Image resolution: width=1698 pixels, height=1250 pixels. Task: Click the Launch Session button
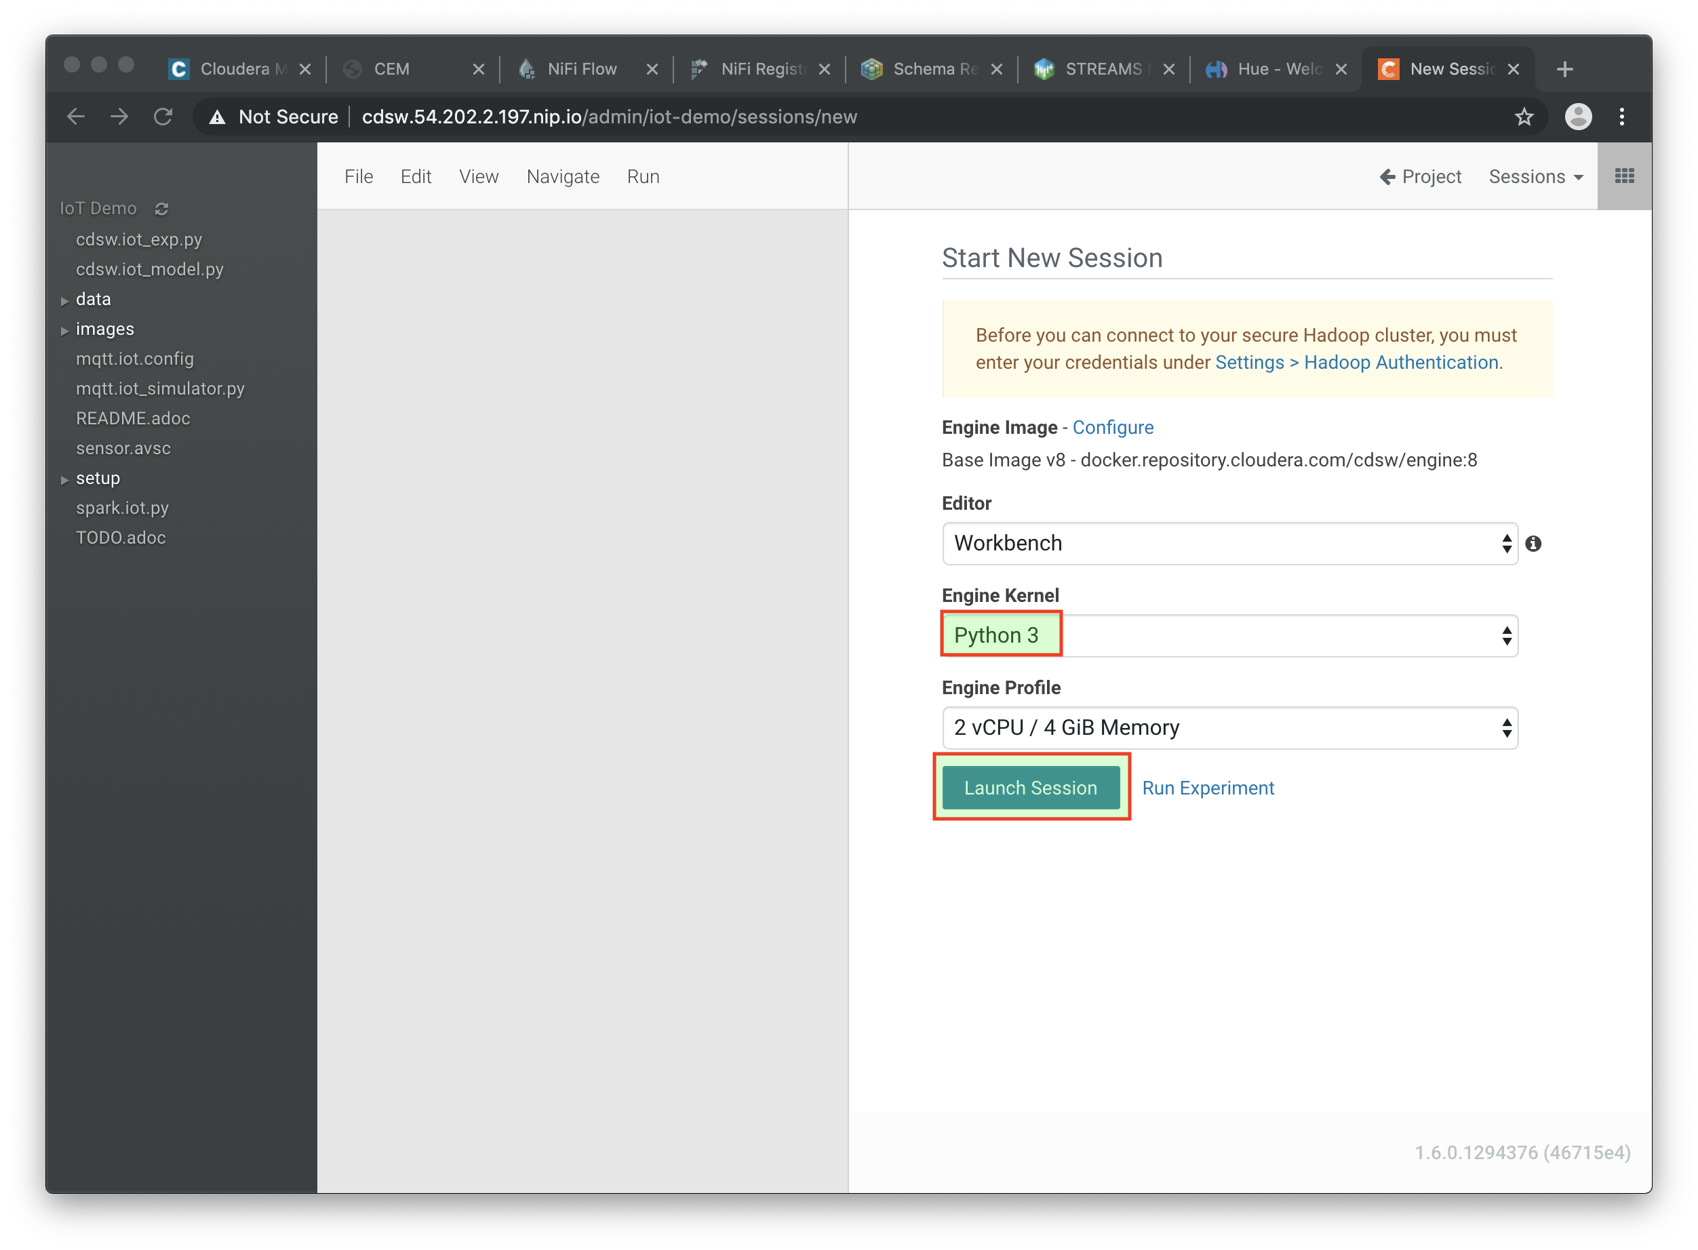coord(1030,788)
